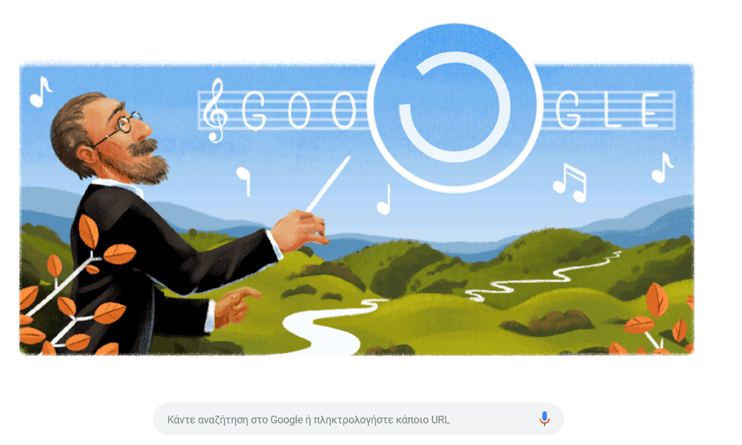This screenshot has height=445, width=742.
Task: Click the letter E ending the staff
Action: [650, 111]
